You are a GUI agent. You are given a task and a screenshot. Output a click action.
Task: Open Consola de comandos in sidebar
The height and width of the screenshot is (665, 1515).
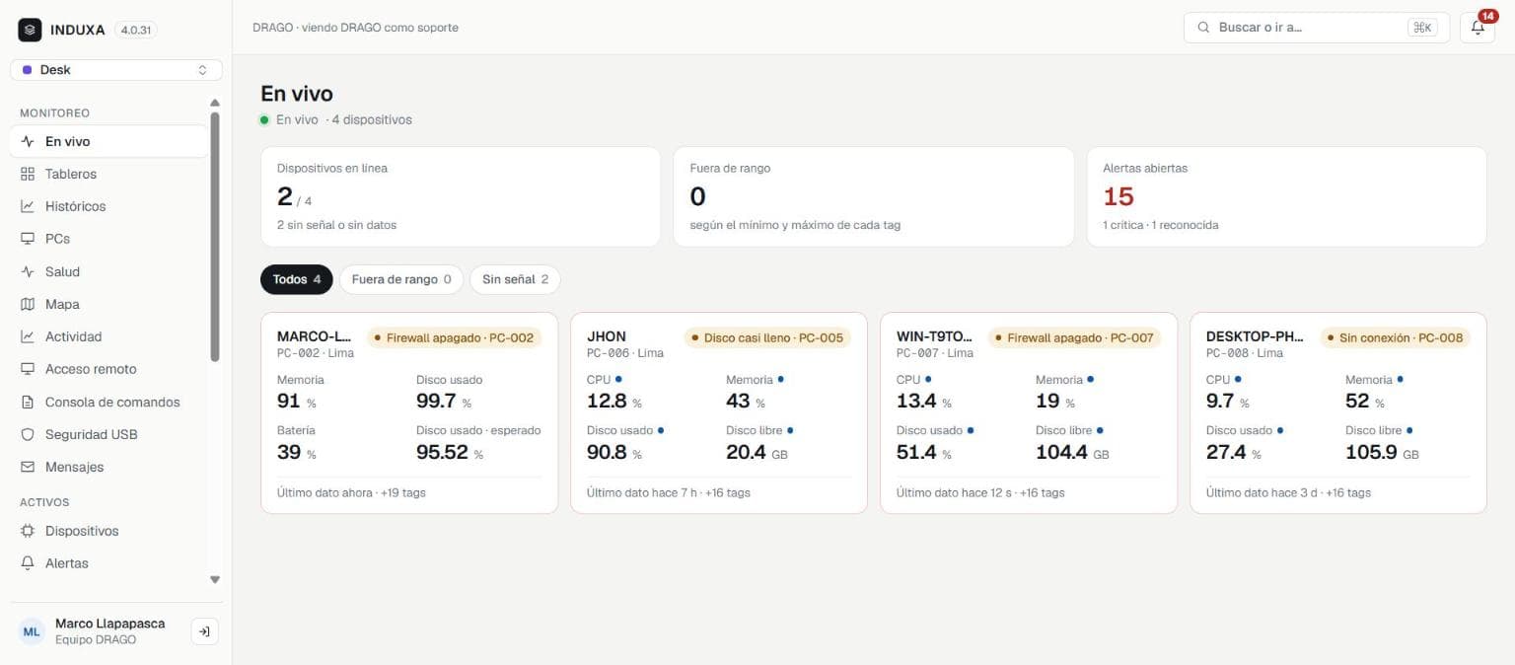109,402
